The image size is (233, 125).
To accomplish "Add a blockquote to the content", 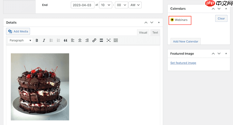I will (65, 40).
